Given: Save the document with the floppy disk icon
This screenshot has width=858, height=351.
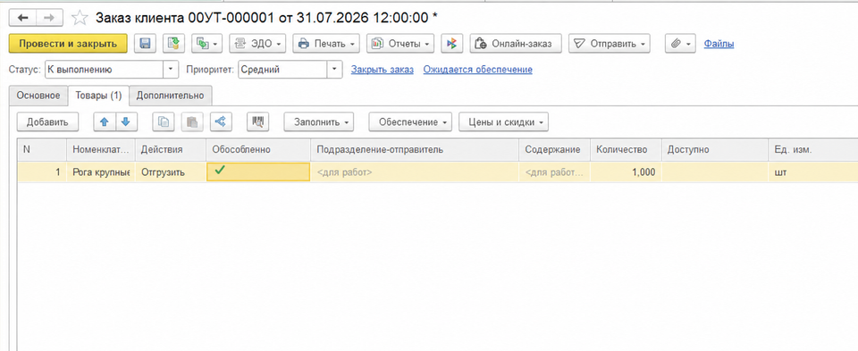Looking at the screenshot, I should point(146,44).
